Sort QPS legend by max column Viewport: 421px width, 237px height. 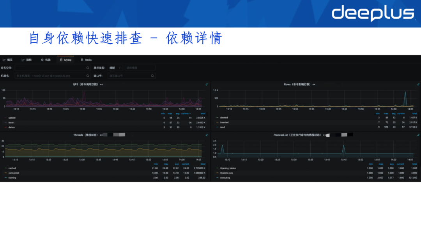tap(170, 113)
